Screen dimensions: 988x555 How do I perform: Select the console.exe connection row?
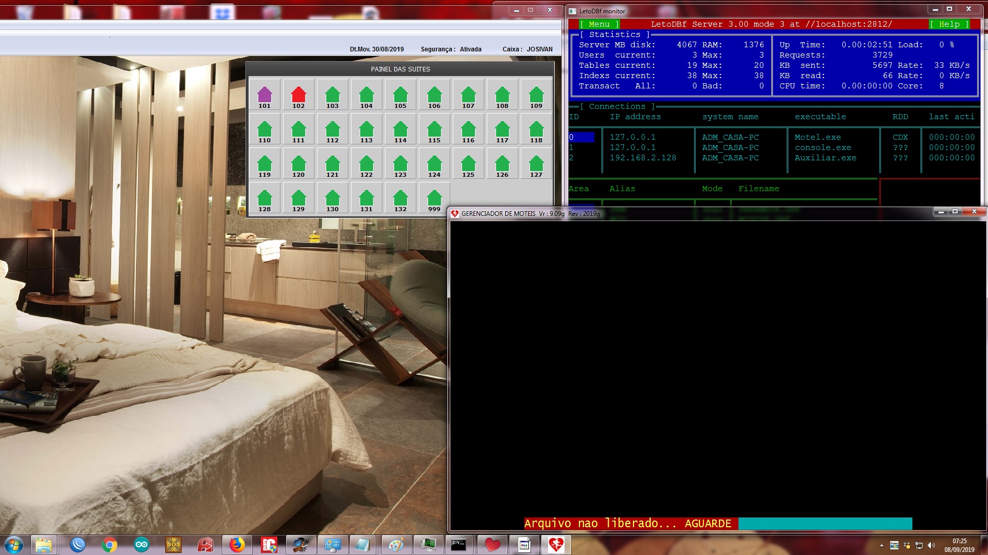(822, 147)
